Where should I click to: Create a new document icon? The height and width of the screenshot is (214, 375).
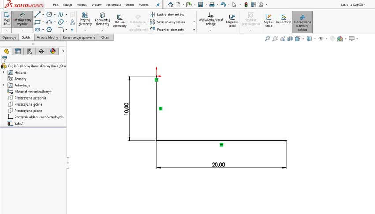click(x=178, y=4)
